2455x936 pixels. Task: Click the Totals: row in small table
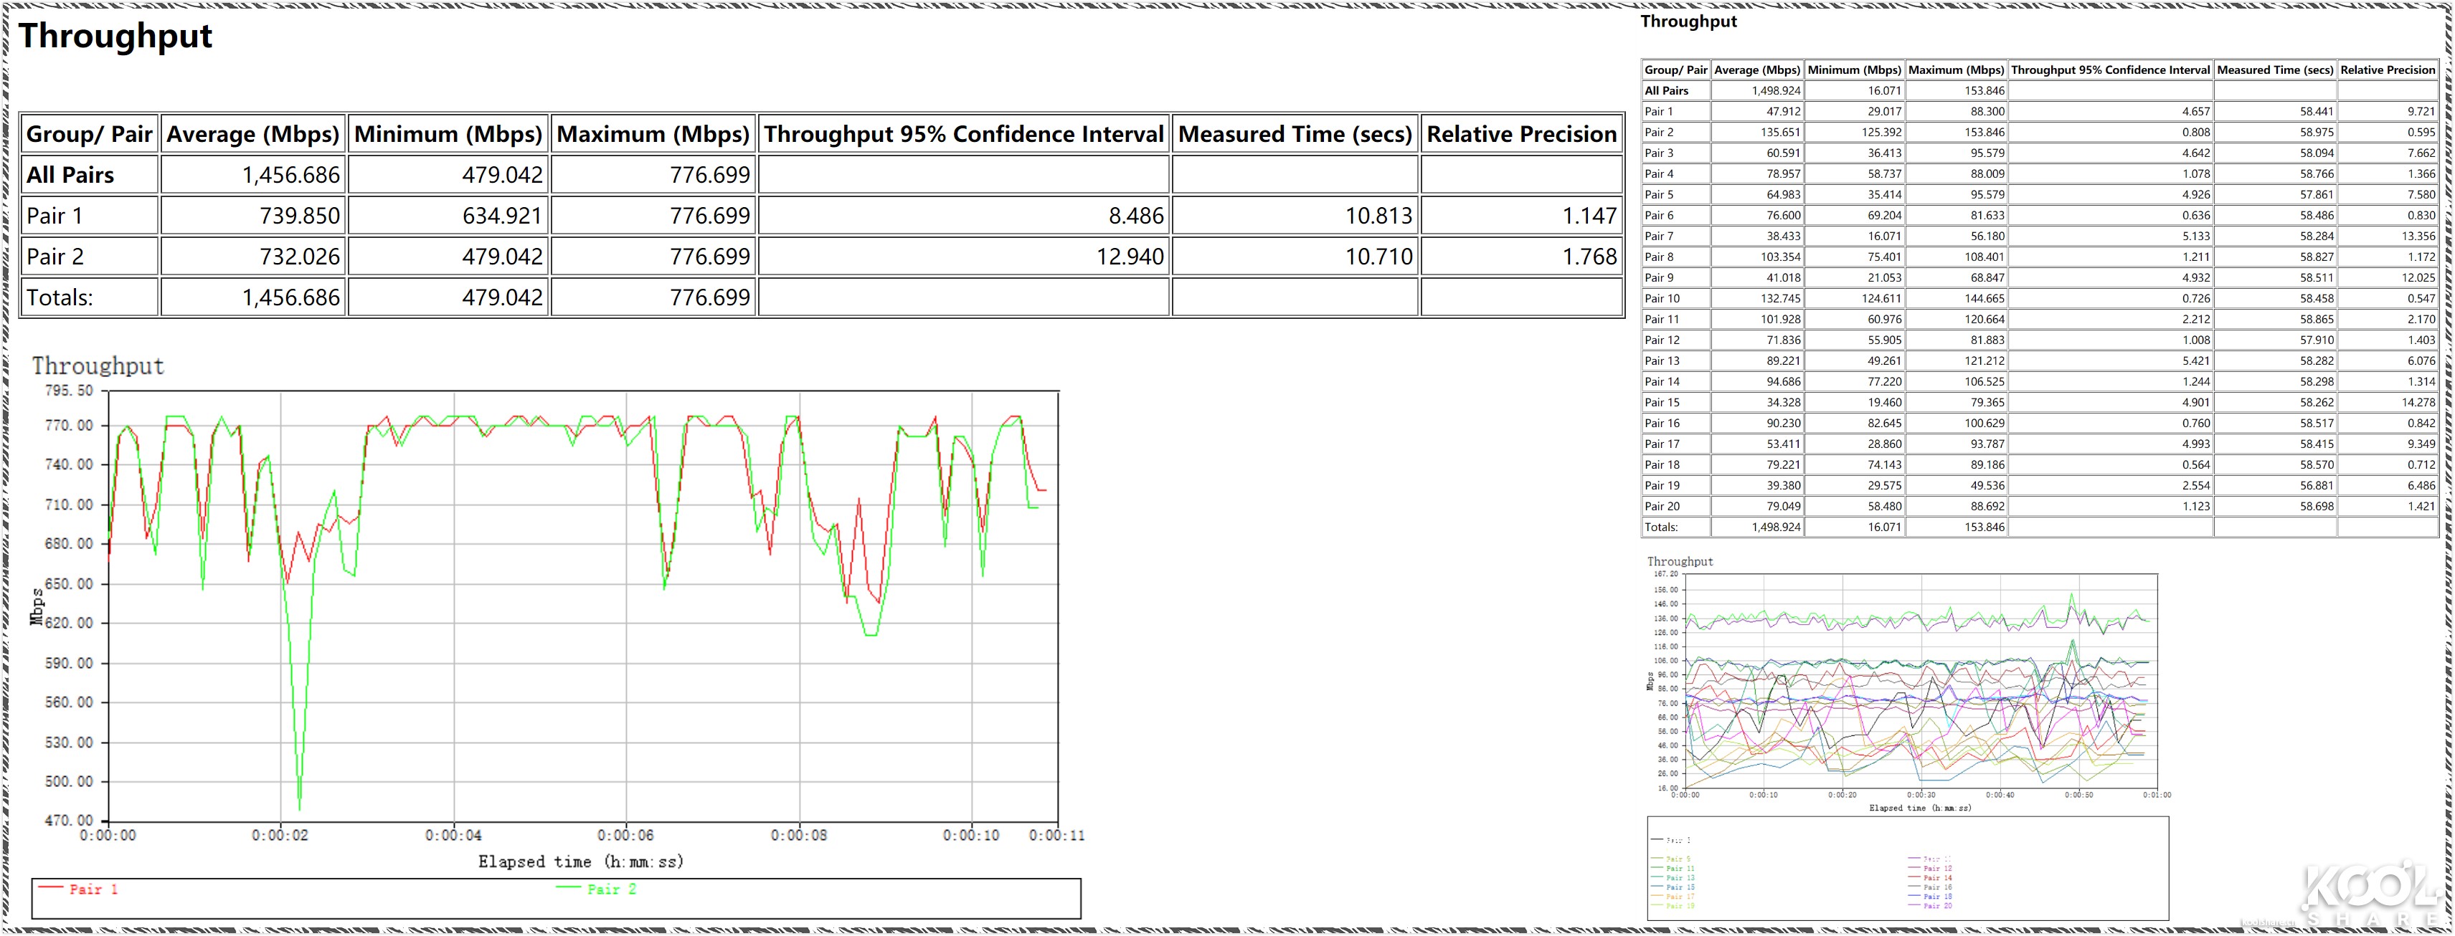(1661, 527)
